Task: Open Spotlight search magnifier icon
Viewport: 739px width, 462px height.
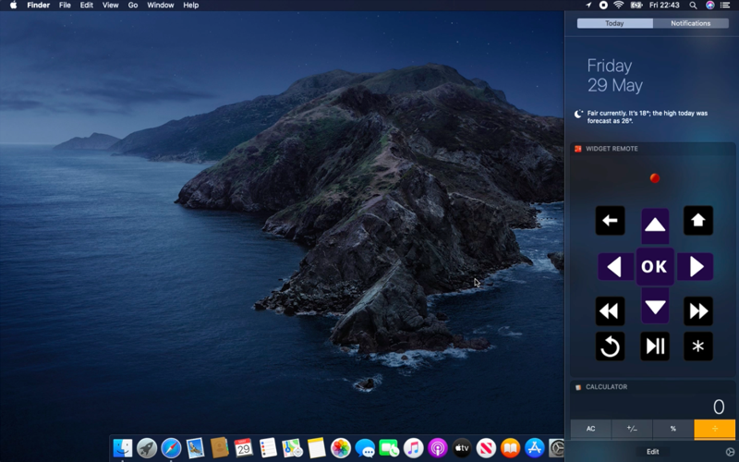Action: pos(693,6)
